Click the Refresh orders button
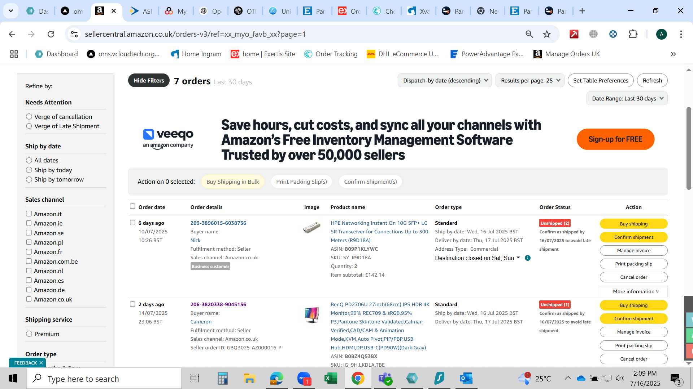Screen dimensions: 693x389 (x=652, y=80)
